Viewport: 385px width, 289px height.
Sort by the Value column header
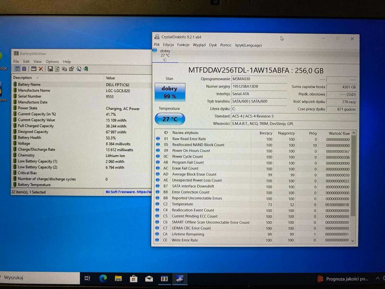128,78
